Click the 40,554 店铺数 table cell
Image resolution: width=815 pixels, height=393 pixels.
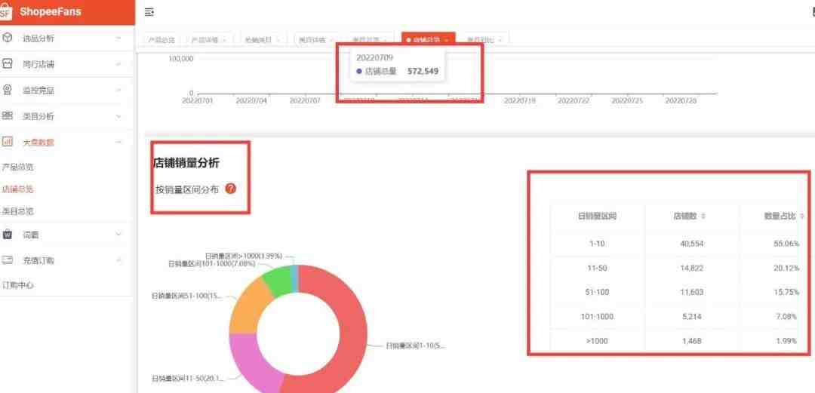tap(690, 244)
